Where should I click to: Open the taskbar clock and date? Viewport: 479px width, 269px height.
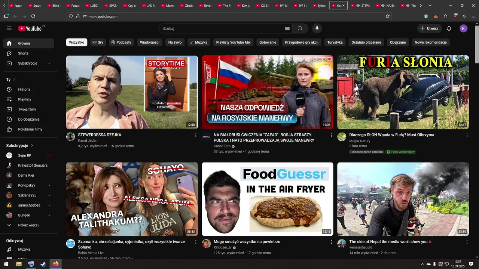[457, 264]
